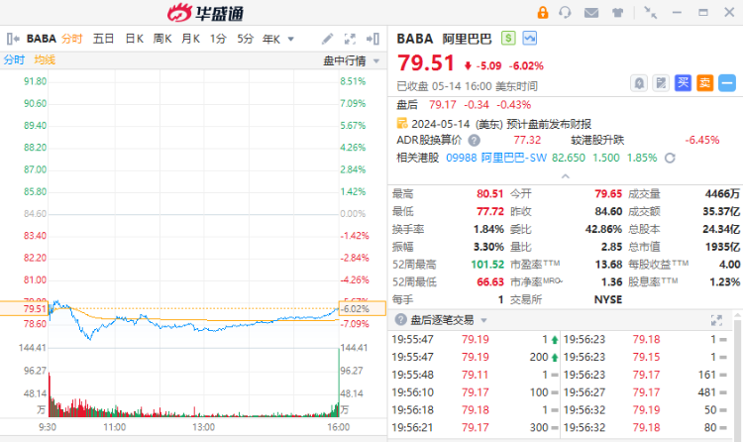Click help icon beside 盘后逐笔交易
The width and height of the screenshot is (743, 442).
[401, 320]
